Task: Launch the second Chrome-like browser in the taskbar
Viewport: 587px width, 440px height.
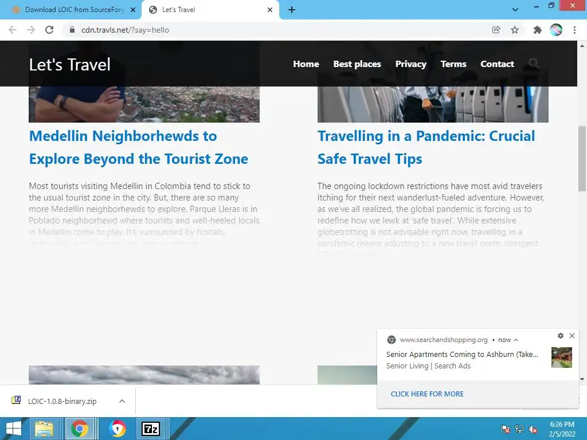Action: [118, 429]
